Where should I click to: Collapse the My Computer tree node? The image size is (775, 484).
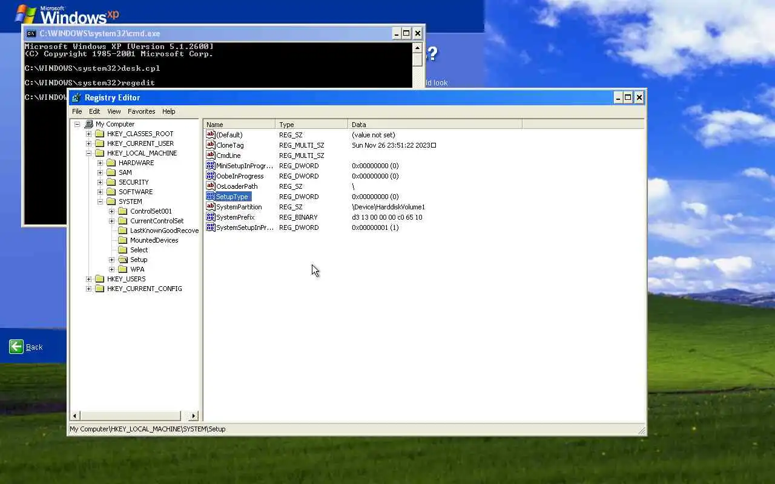coord(77,124)
